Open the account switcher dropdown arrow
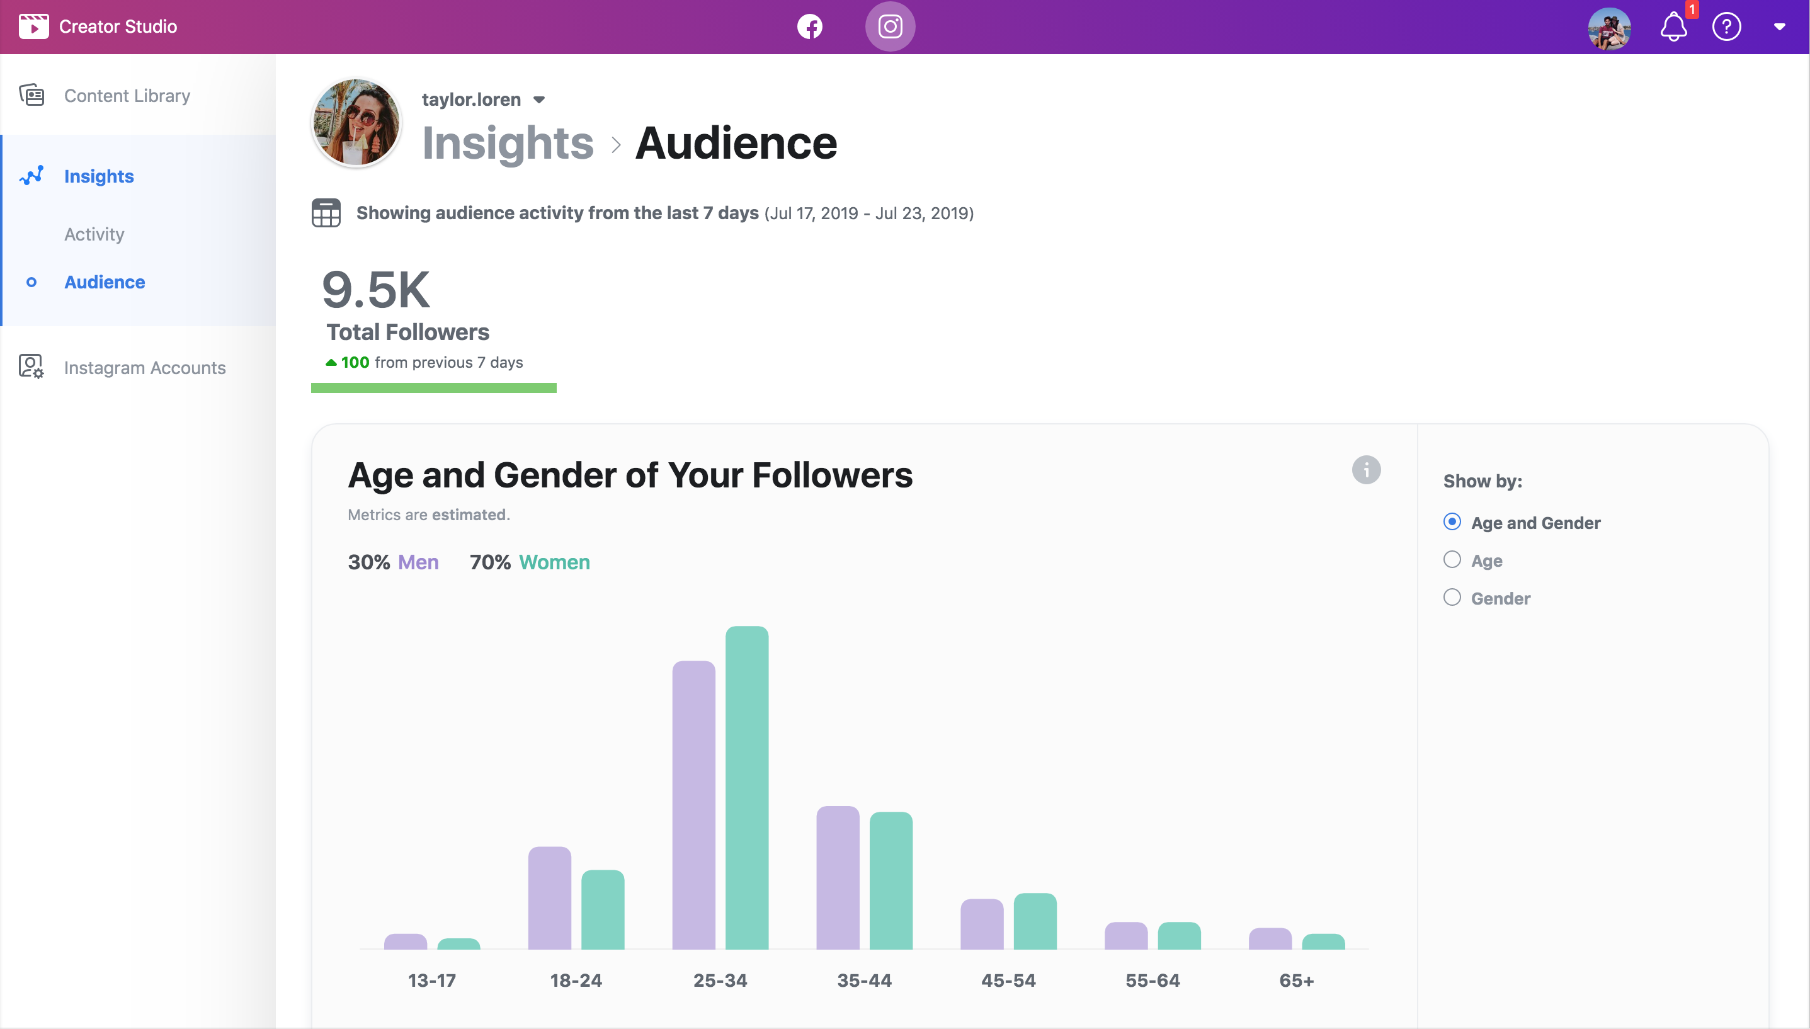The width and height of the screenshot is (1810, 1029). coord(541,99)
